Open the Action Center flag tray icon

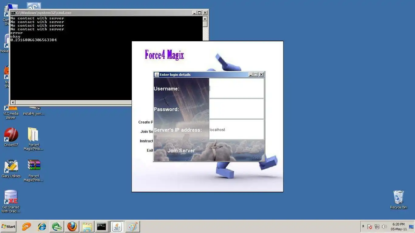370,227
